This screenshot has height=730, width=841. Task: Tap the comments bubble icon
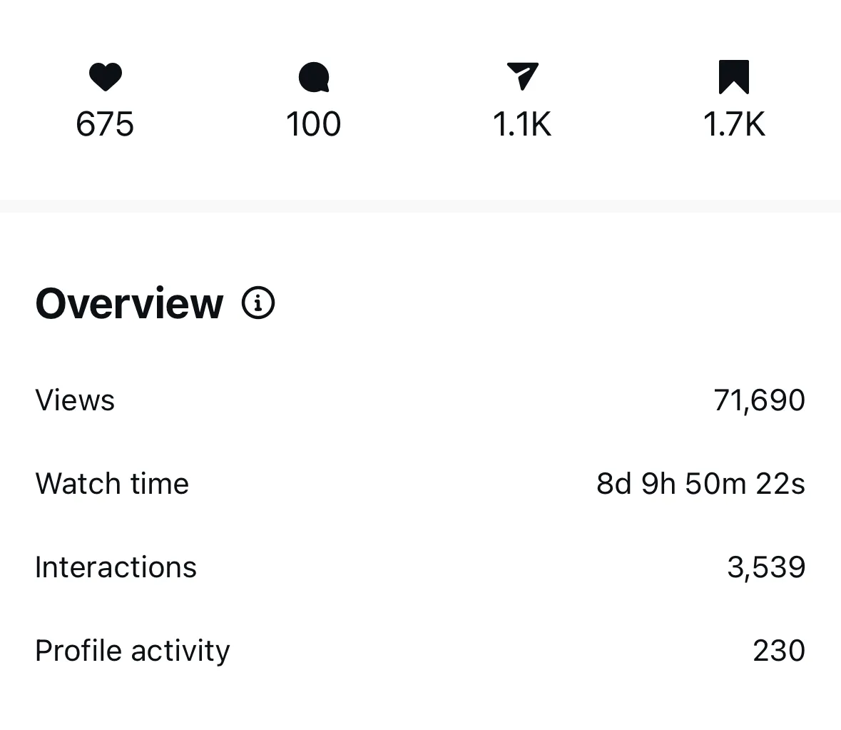click(314, 77)
